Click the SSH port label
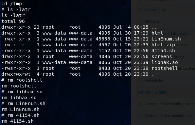195x125 pixels. click(x=152, y=22)
